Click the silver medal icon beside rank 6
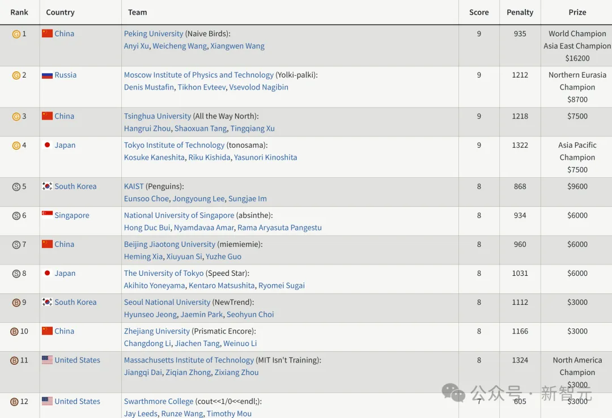This screenshot has width=612, height=418. point(16,216)
